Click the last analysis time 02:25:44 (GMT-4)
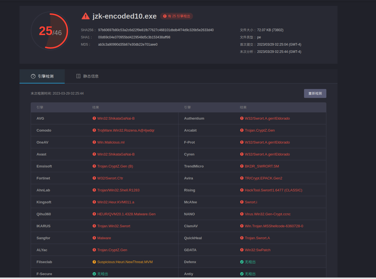 (279, 52)
